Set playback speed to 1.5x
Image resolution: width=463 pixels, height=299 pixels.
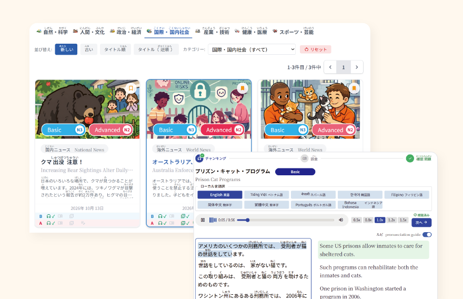coord(403,220)
